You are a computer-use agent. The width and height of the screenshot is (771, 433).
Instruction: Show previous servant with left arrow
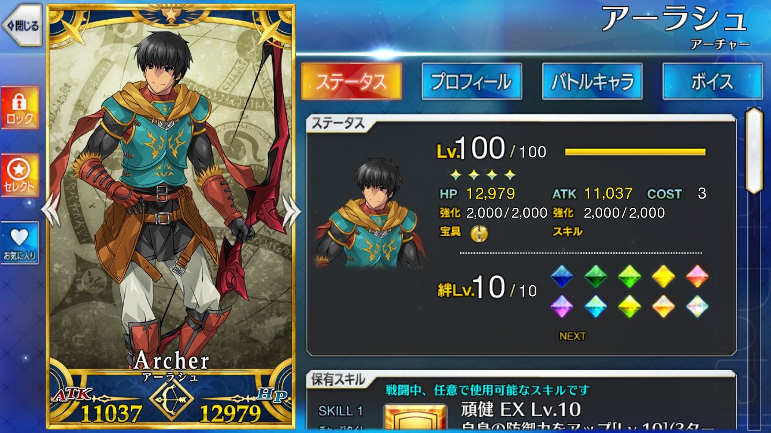[x=51, y=210]
